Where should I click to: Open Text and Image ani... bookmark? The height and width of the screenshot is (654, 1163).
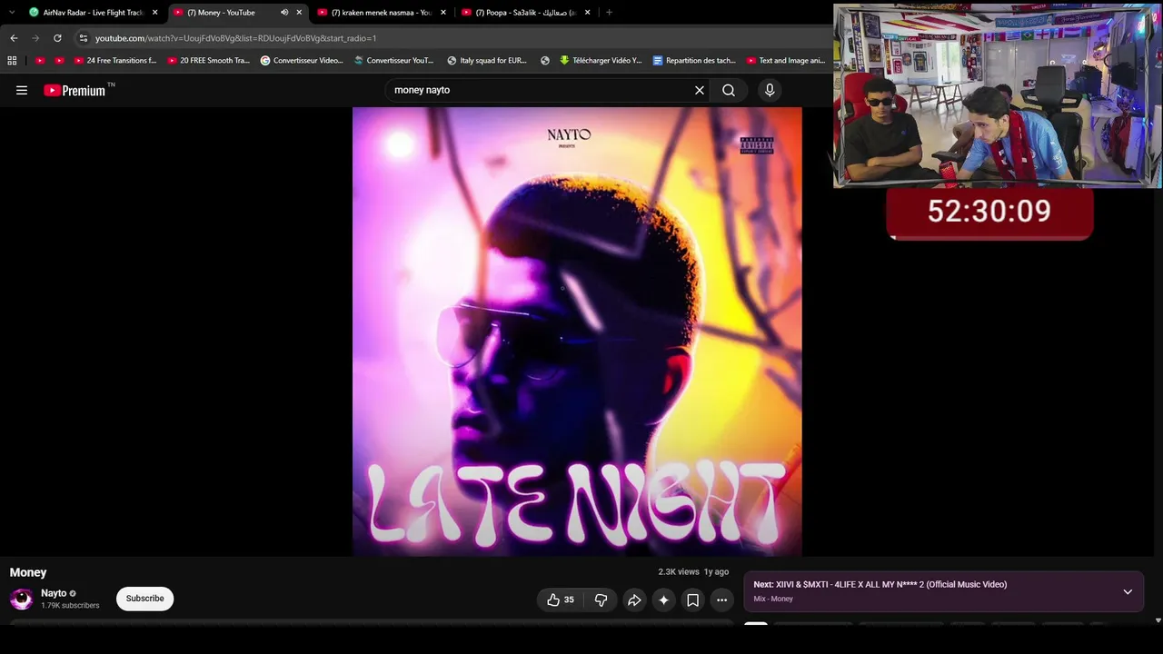coord(786,61)
